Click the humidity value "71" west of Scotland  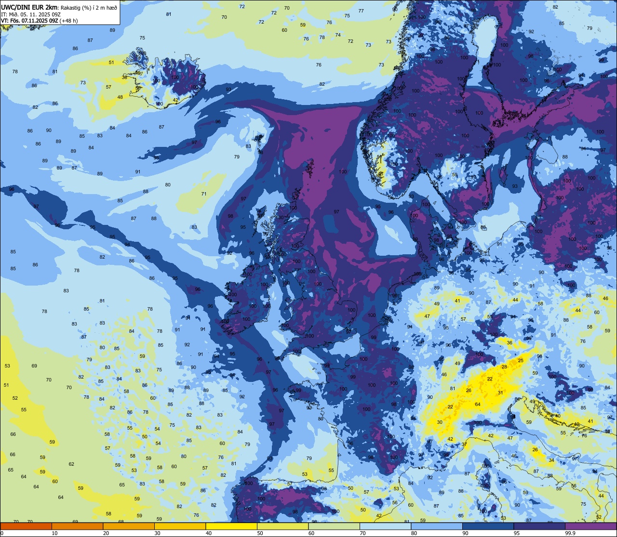click(x=204, y=194)
